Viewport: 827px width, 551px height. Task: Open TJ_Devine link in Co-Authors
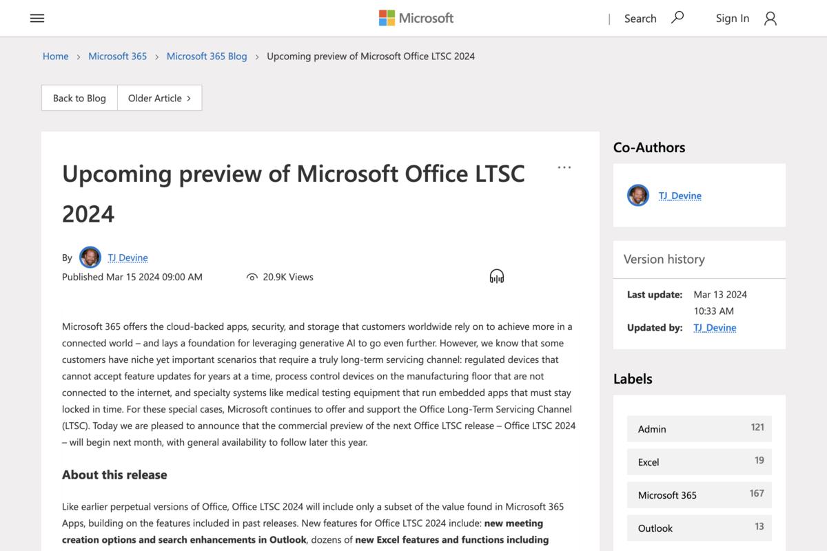[x=680, y=196]
